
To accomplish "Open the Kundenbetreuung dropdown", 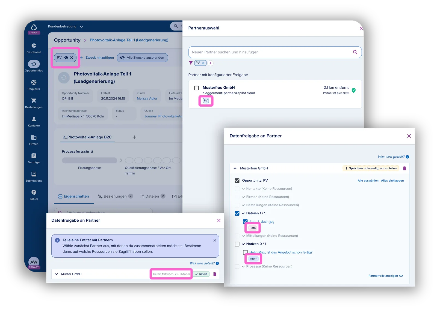I will pos(66,26).
